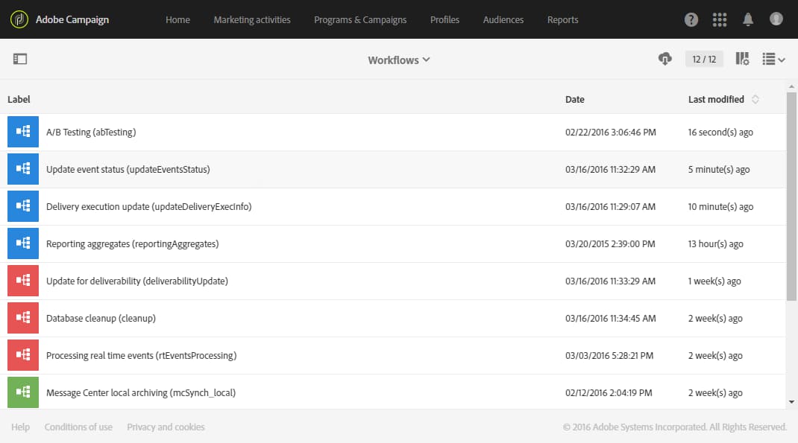Click the green icon for Message Center local archiving
Screen dimensions: 798x443
[22, 392]
